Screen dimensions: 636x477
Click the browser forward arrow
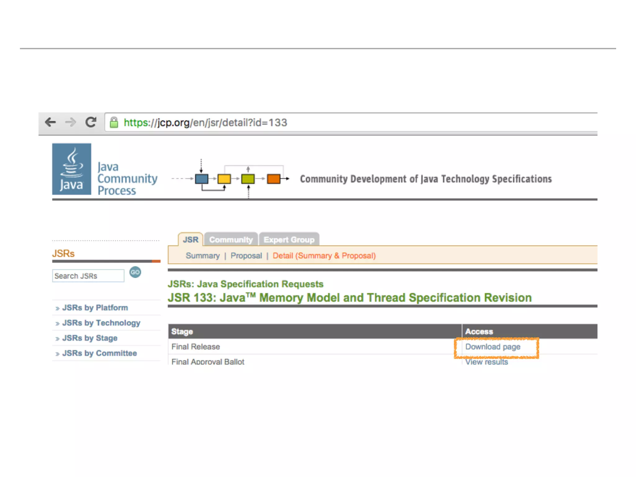click(70, 122)
